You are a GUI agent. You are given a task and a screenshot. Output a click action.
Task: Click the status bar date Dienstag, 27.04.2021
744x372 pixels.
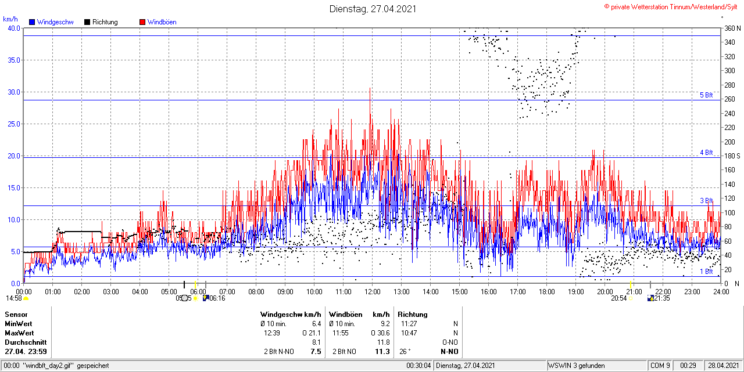[465, 366]
